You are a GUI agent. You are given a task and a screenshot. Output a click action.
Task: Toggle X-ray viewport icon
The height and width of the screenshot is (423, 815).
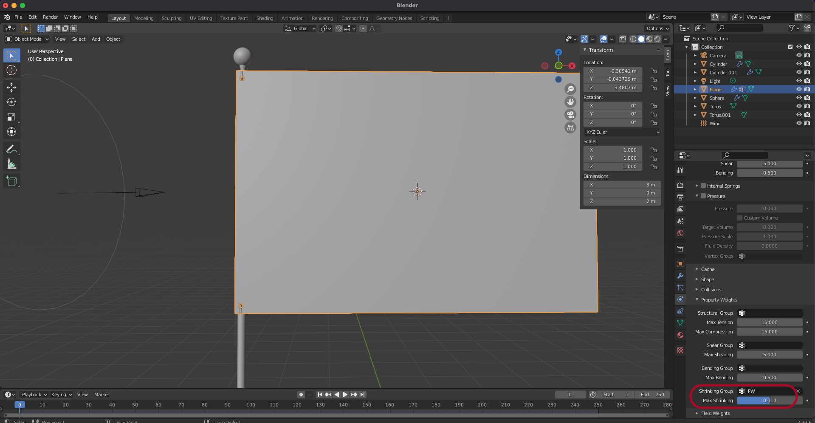pyautogui.click(x=622, y=39)
